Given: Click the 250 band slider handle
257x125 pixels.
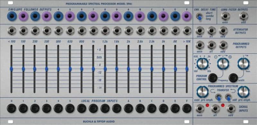Looking at the screenshot, I should tap(35, 69).
